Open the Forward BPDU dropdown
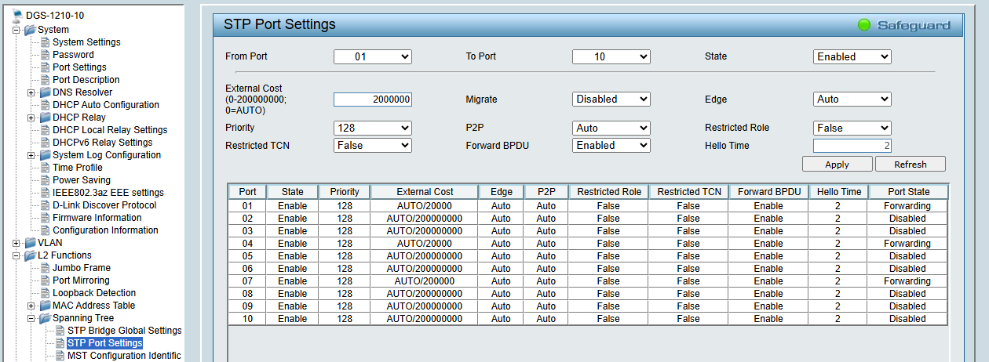 pyautogui.click(x=611, y=145)
